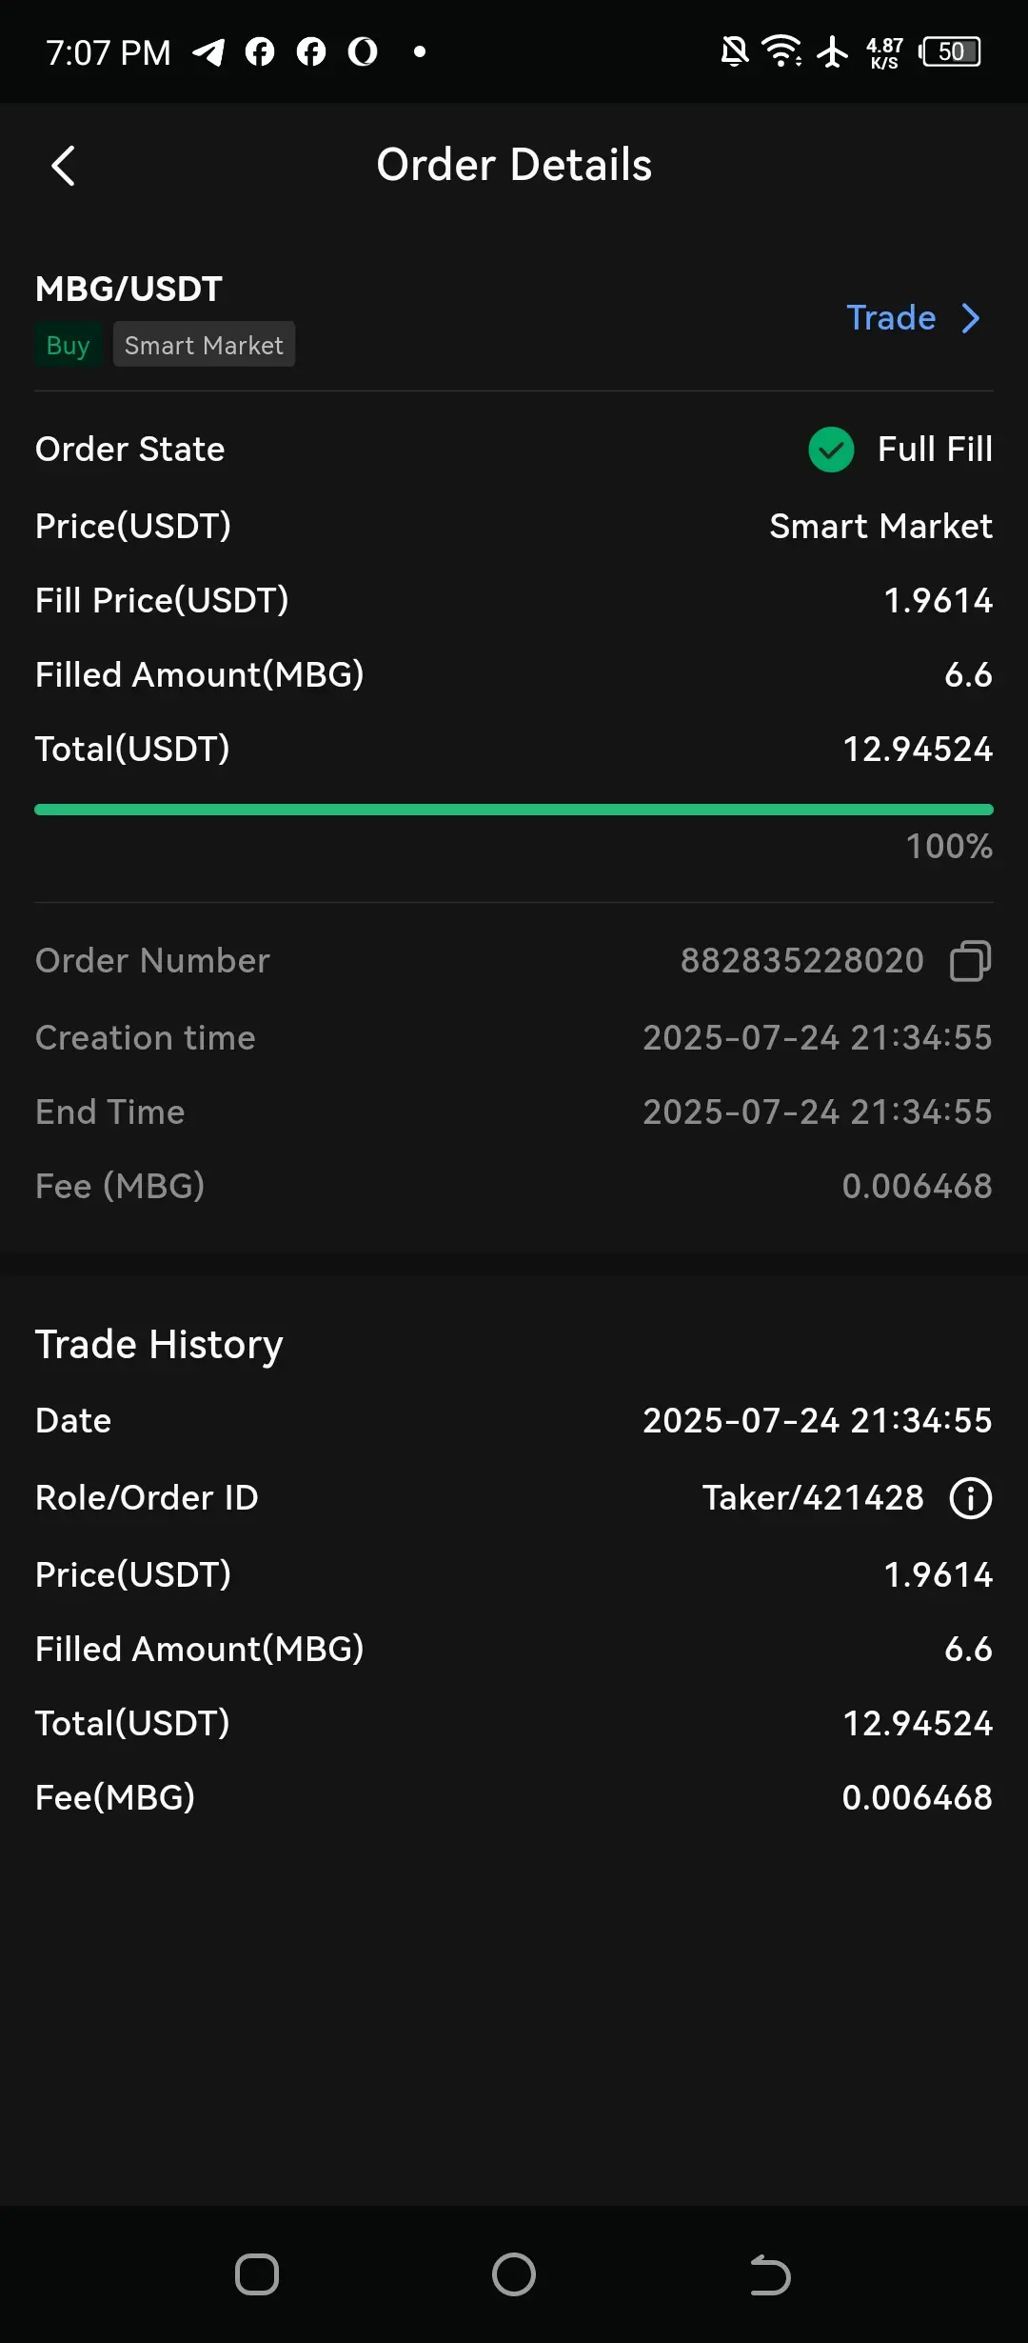Image resolution: width=1028 pixels, height=2343 pixels.
Task: Tap the Trade History section heading
Action: click(159, 1345)
